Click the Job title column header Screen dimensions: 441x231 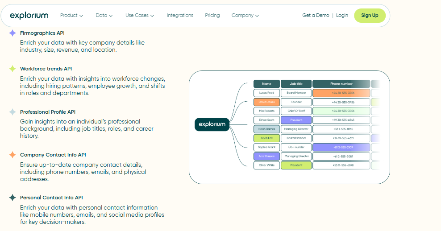coord(296,84)
